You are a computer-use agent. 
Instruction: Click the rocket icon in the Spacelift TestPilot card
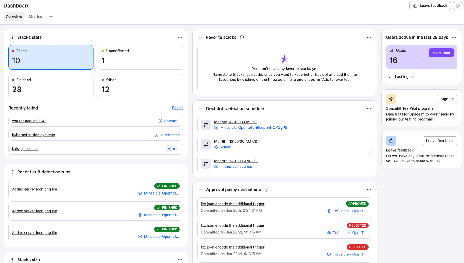point(391,99)
